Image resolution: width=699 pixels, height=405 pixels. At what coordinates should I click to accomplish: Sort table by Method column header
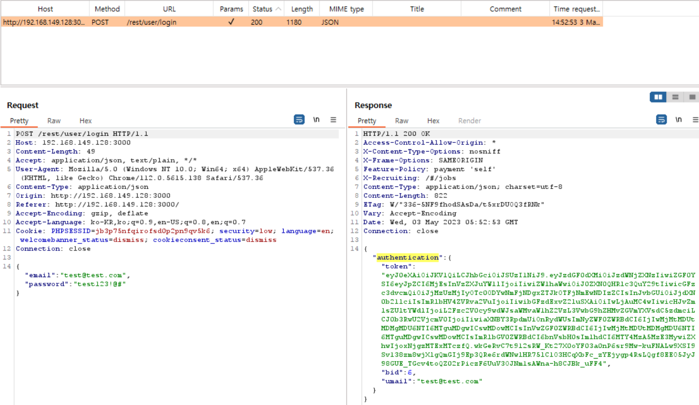[107, 9]
